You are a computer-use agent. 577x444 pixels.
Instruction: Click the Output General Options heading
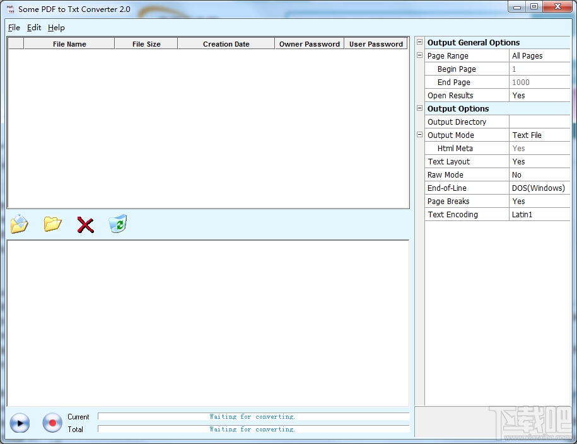[473, 43]
